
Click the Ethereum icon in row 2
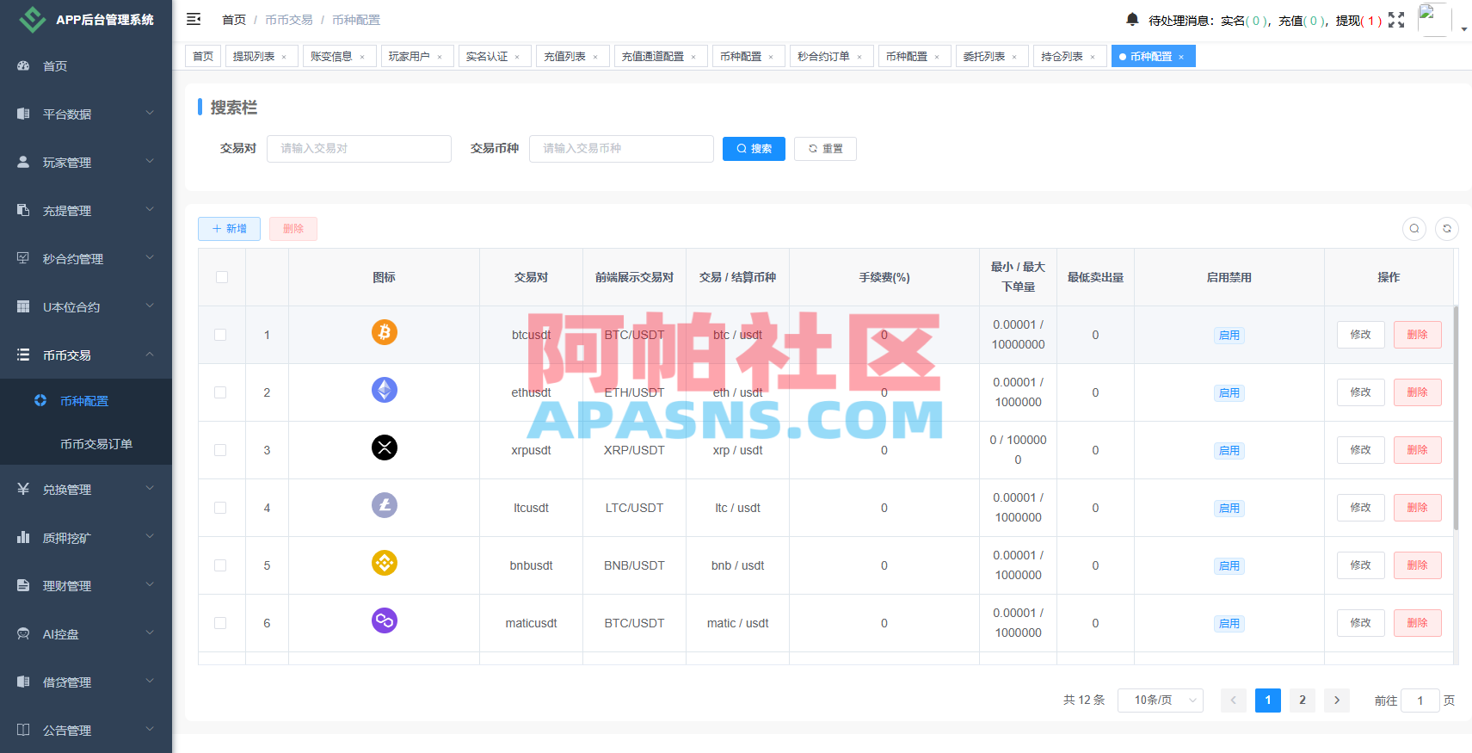click(385, 390)
